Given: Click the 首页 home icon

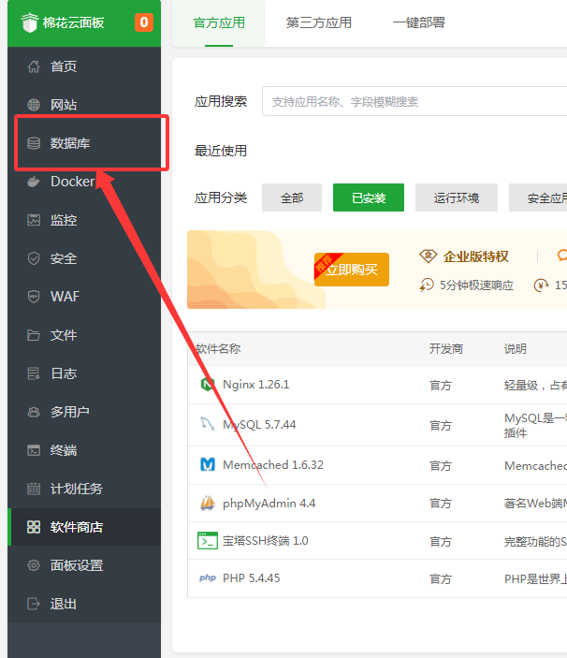Looking at the screenshot, I should 34,66.
